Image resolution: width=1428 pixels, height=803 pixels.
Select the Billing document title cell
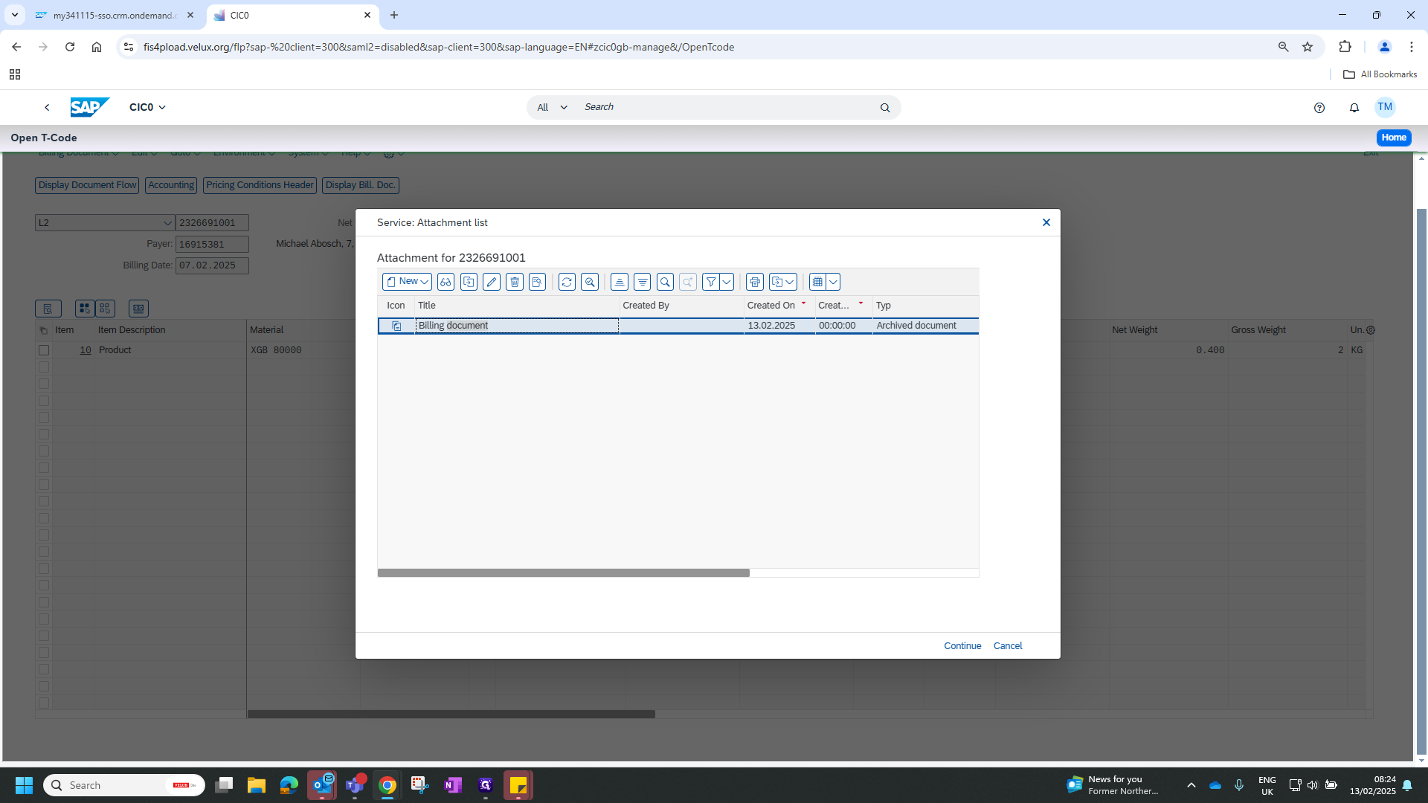coord(517,326)
